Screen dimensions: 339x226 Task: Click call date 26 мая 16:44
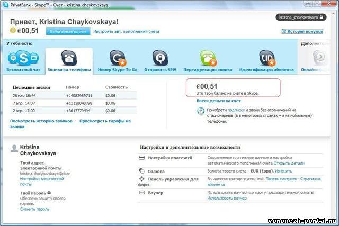24,96
